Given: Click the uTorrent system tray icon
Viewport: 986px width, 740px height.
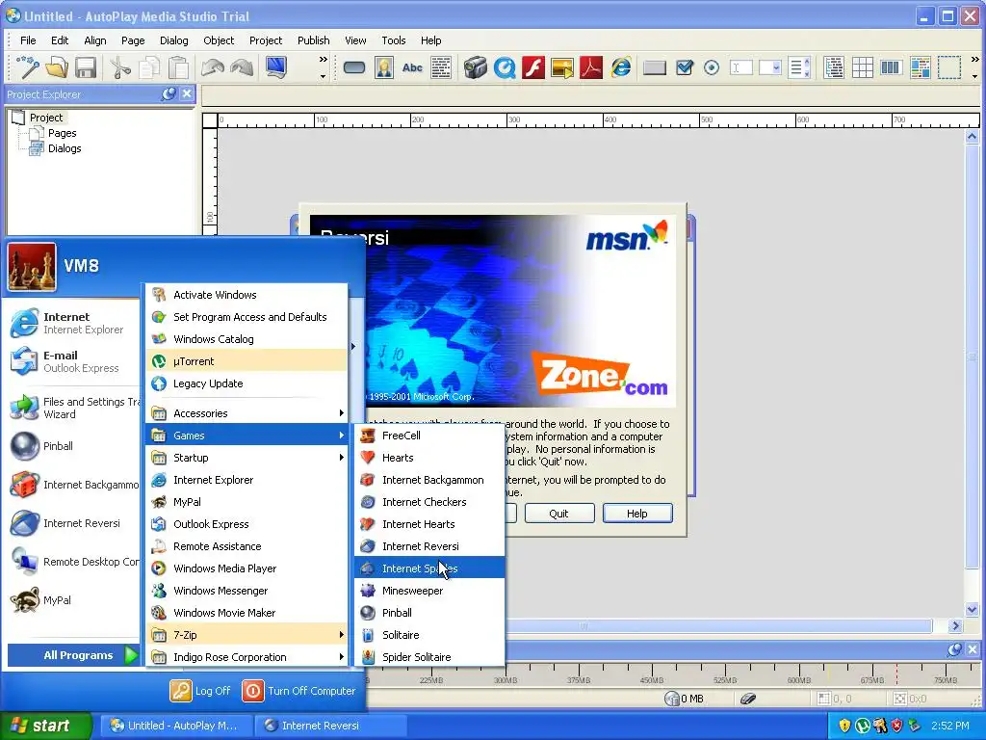Looking at the screenshot, I should [x=863, y=726].
